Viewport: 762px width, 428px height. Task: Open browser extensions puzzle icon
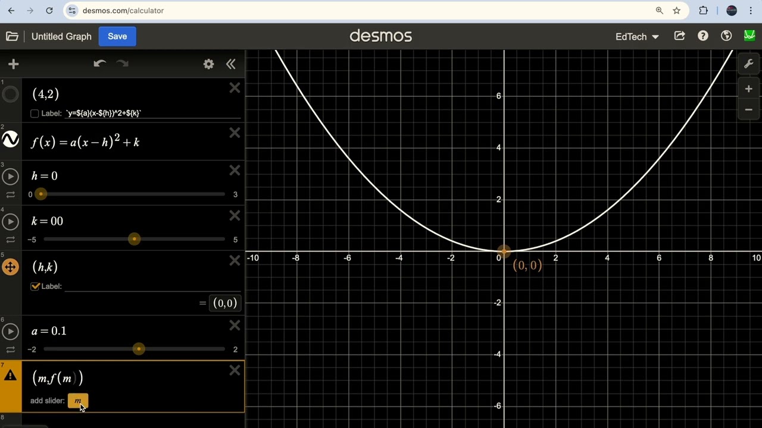[x=704, y=11]
